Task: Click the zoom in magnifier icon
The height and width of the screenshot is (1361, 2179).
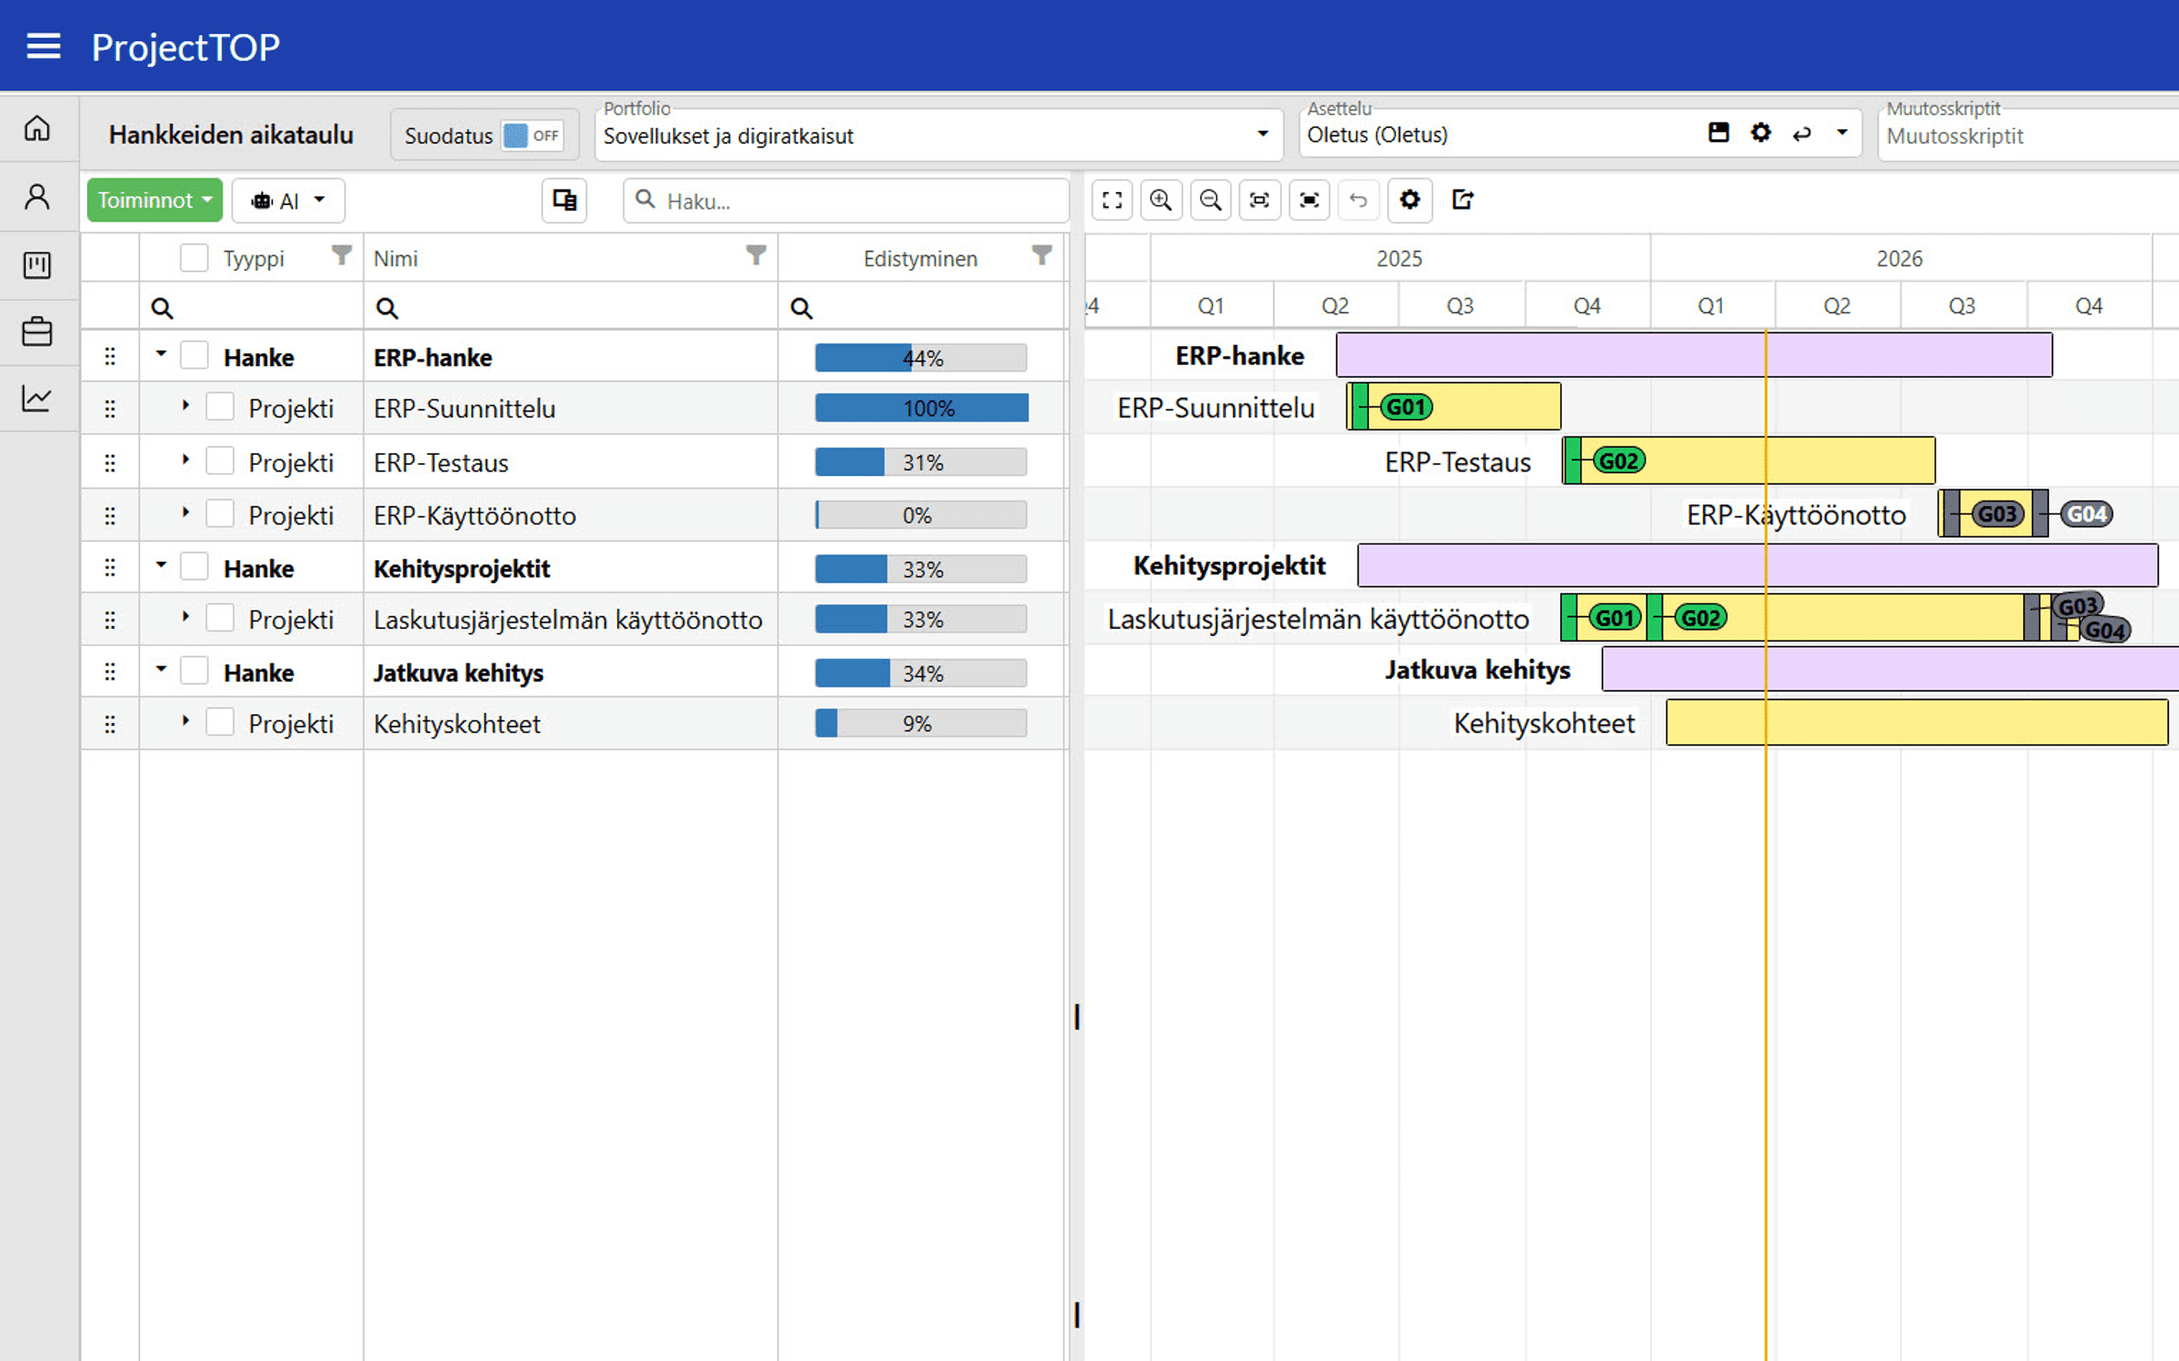Action: [x=1161, y=200]
